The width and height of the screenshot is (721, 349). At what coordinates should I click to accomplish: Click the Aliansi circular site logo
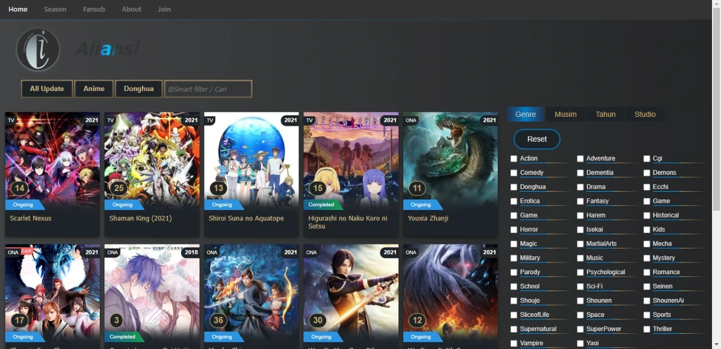click(x=38, y=49)
